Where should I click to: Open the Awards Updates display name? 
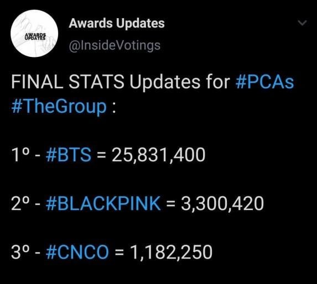pyautogui.click(x=117, y=23)
